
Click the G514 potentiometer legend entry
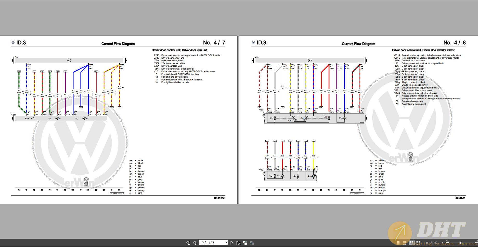pyautogui.click(x=428, y=55)
